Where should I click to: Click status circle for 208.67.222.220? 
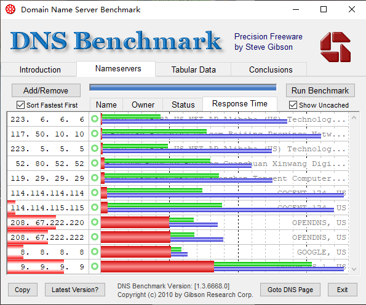(x=95, y=222)
